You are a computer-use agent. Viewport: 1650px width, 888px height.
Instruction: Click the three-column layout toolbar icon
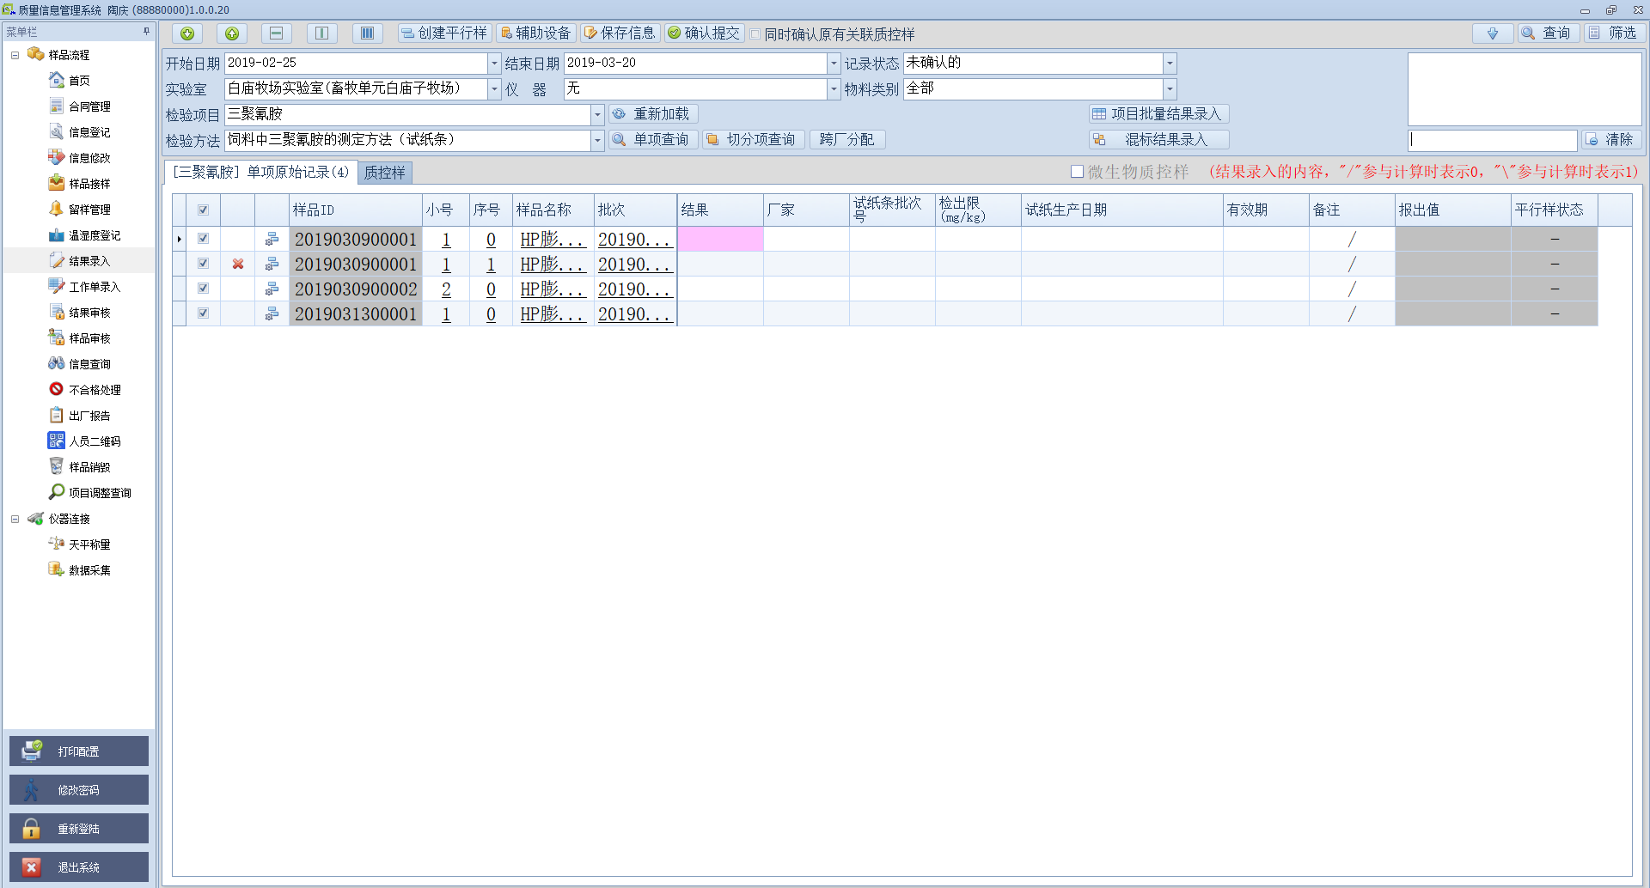point(367,33)
